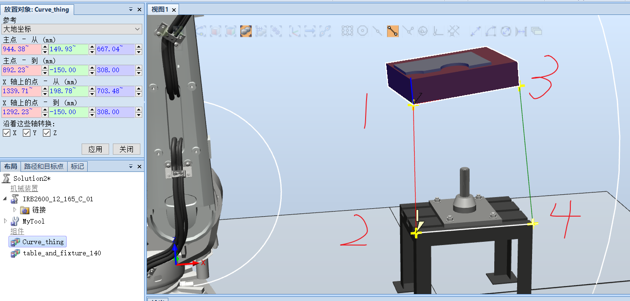
Task: Open the 标记 tab
Action: [77, 166]
